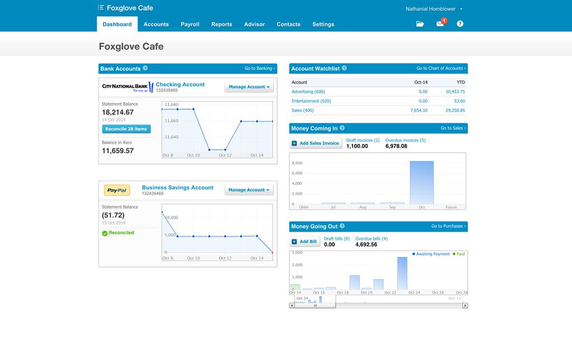Open the inbox envelope with notification badge

pyautogui.click(x=441, y=23)
